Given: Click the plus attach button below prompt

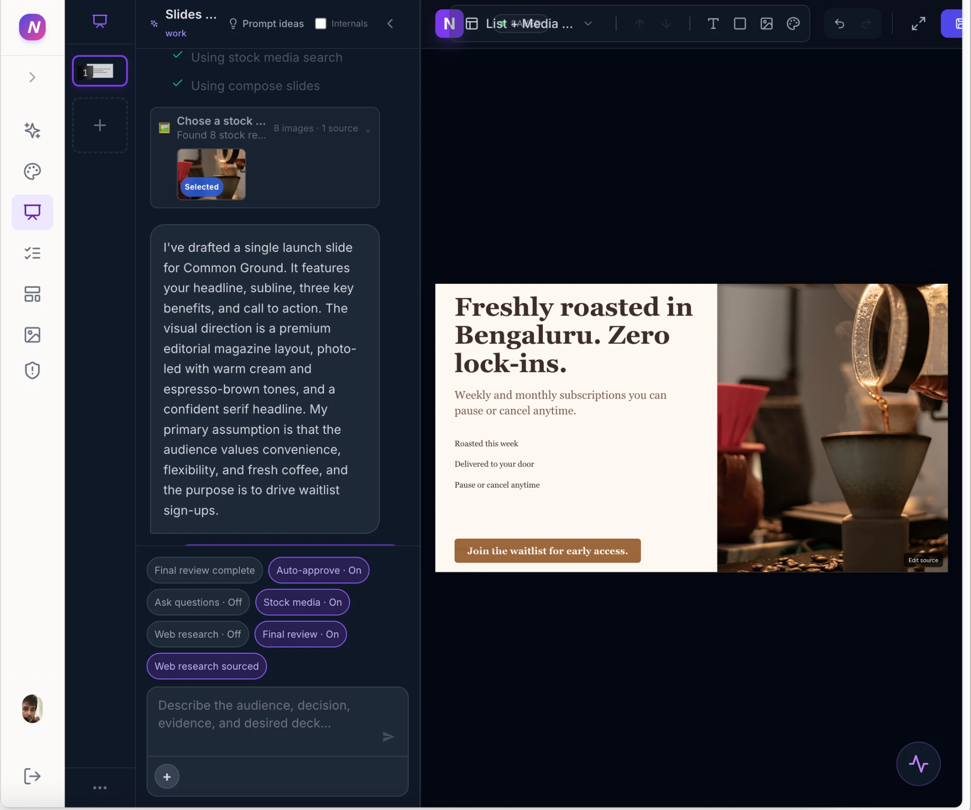Looking at the screenshot, I should (x=167, y=777).
